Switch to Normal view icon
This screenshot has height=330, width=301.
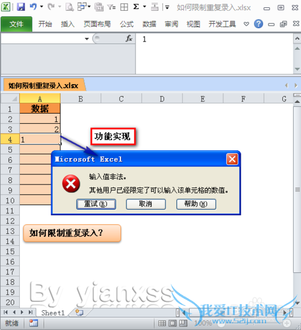162,323
